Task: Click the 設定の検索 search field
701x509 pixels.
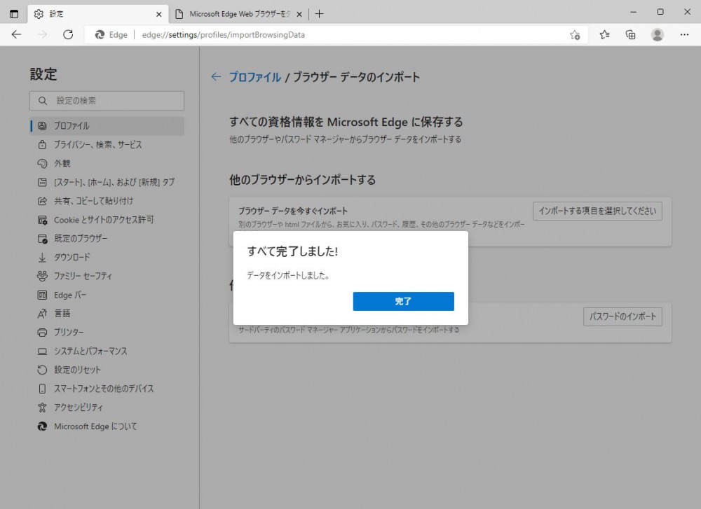Action: pos(107,101)
